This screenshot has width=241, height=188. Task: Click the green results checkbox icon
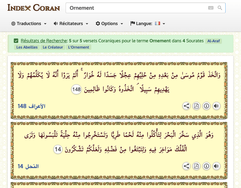pyautogui.click(x=16, y=41)
